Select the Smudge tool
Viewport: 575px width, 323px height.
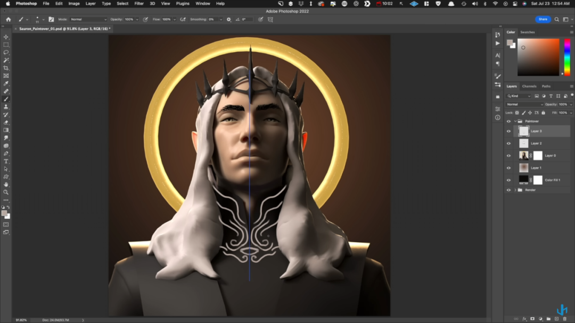point(6,138)
